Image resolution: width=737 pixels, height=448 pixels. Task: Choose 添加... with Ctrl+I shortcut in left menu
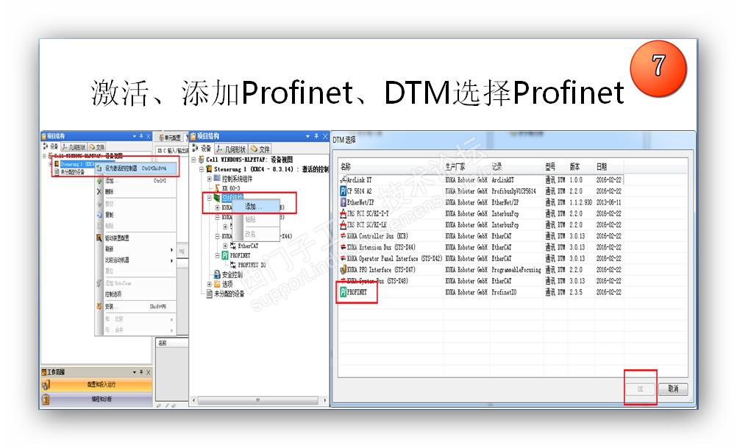click(135, 180)
